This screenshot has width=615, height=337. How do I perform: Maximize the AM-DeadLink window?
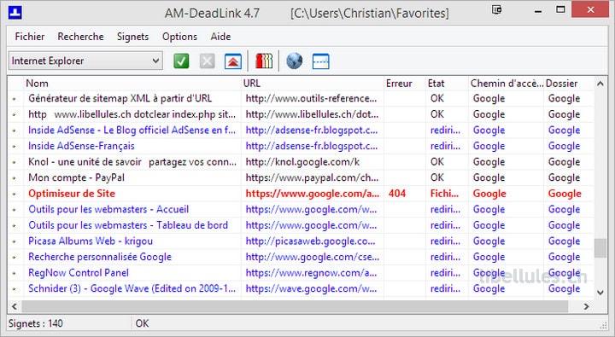pyautogui.click(x=560, y=9)
